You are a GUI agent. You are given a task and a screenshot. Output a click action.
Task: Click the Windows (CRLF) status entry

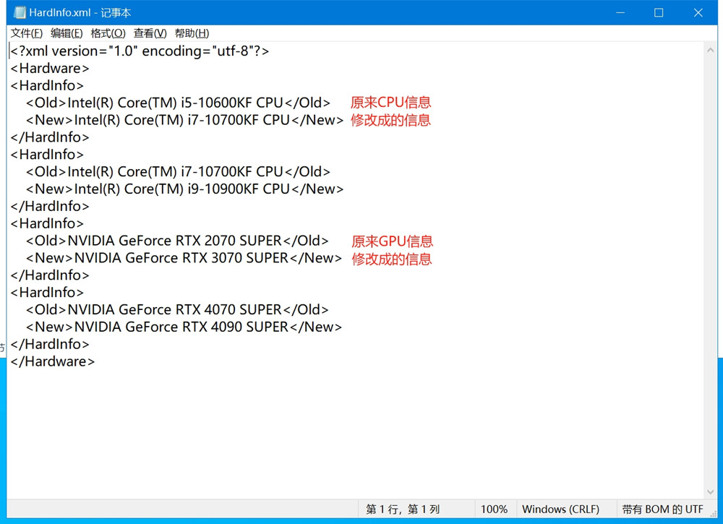560,510
